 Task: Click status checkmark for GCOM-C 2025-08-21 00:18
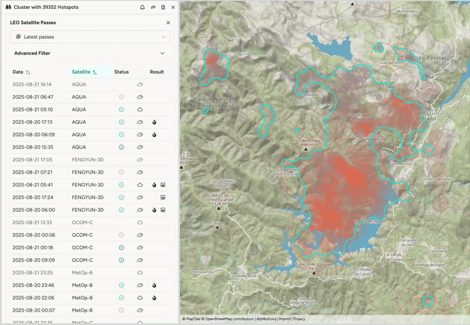[121, 248]
